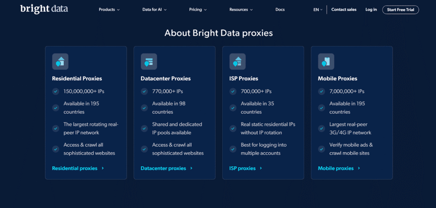Image resolution: width=436 pixels, height=208 pixels.
Task: Click checkmark icon beside 7,000,000+ IPs
Action: (x=321, y=91)
